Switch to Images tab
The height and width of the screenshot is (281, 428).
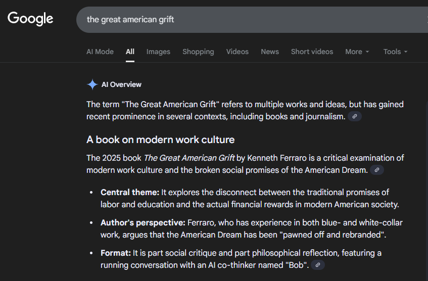158,52
